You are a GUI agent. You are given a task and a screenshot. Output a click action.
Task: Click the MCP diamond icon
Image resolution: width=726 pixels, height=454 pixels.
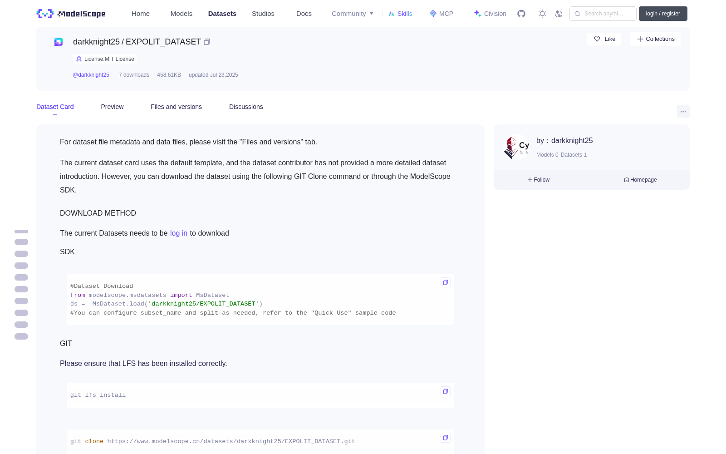[x=433, y=14]
